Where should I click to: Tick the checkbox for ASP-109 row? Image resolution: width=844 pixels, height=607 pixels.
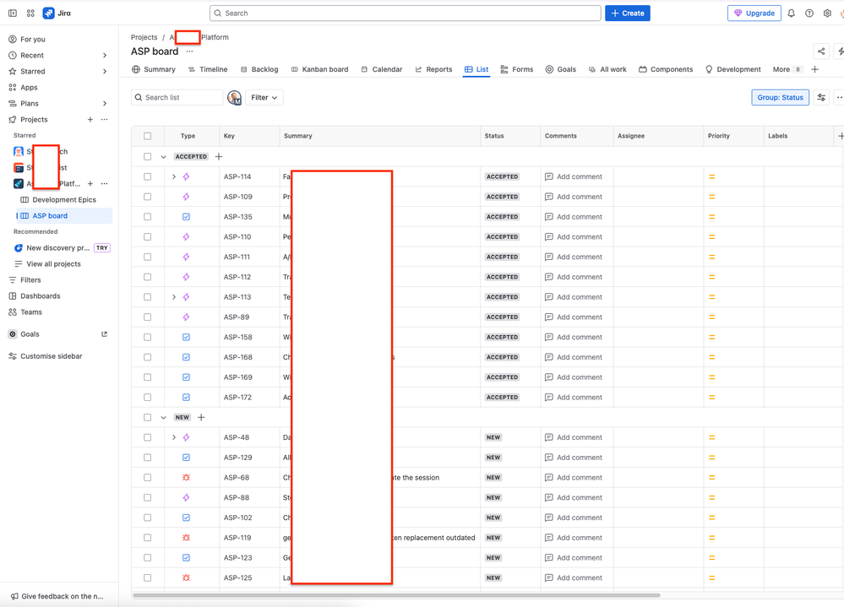coord(148,197)
